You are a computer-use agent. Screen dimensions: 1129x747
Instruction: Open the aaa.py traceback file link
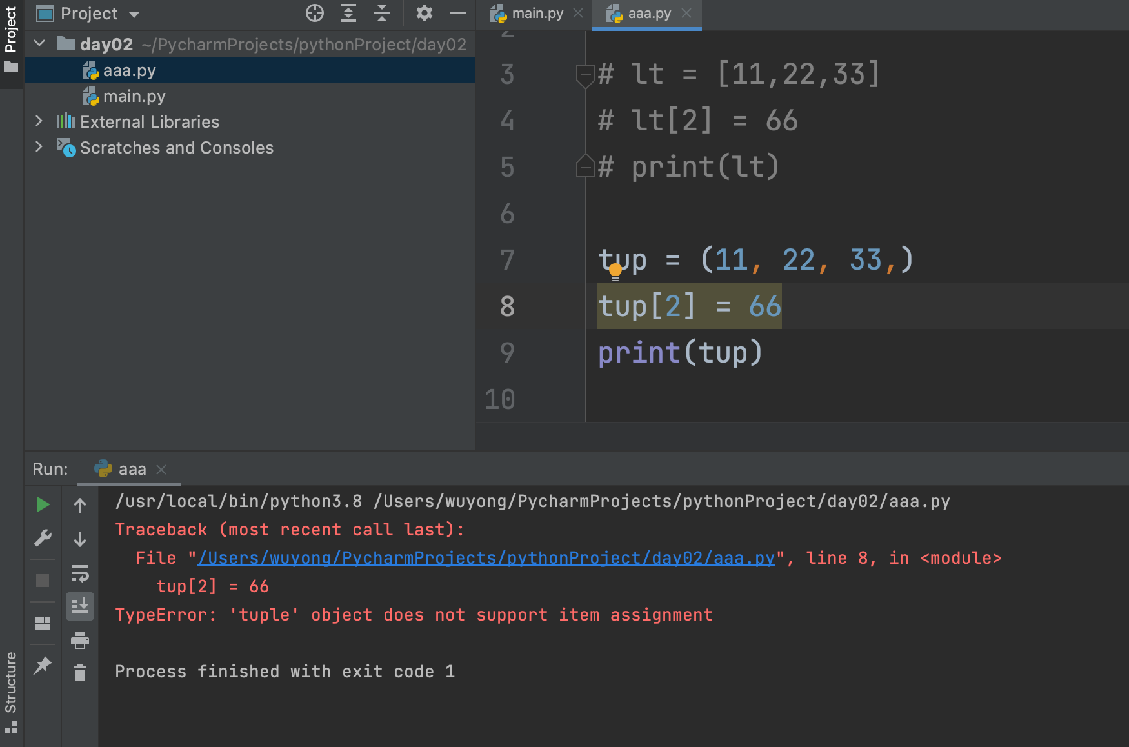point(486,558)
